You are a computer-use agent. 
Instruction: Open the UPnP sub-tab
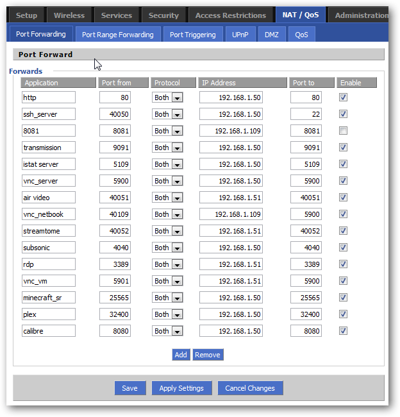[240, 35]
